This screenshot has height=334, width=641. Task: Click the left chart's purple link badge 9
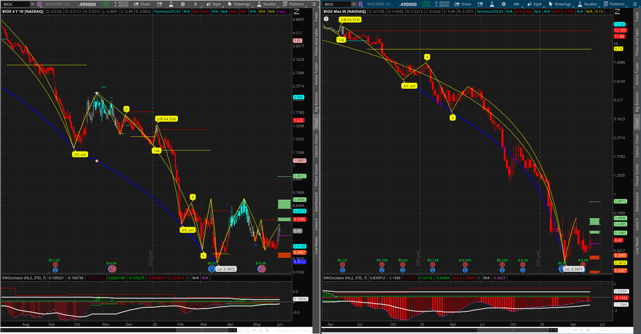(39, 4)
